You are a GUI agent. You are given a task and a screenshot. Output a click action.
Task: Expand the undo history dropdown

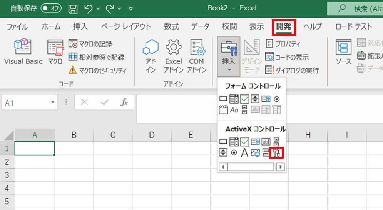coord(98,9)
